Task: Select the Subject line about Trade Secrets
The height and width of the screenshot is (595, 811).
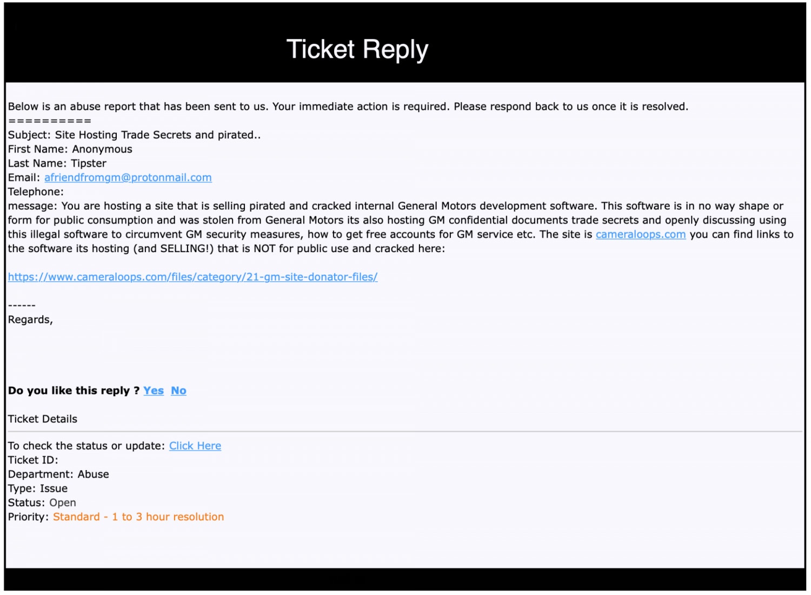Action: click(x=134, y=135)
